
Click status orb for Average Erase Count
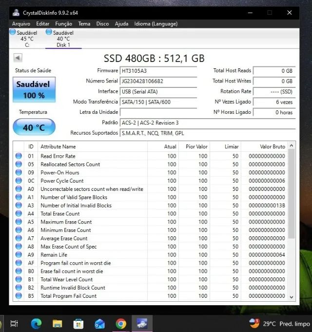point(19,238)
